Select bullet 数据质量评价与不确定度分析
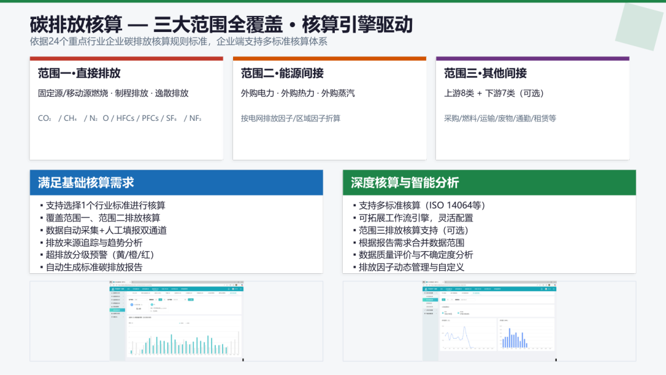Image resolution: width=666 pixels, height=375 pixels. 413,255
